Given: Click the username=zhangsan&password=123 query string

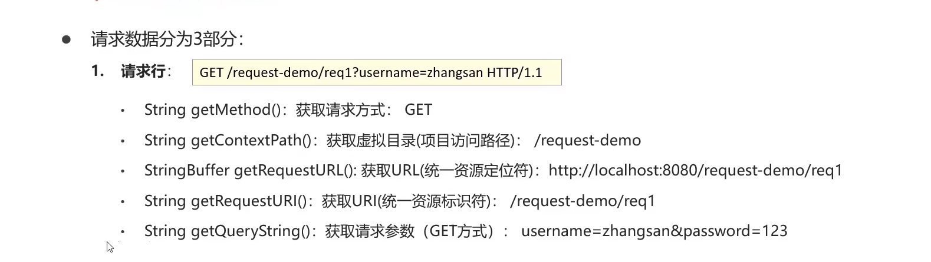Looking at the screenshot, I should (x=654, y=231).
